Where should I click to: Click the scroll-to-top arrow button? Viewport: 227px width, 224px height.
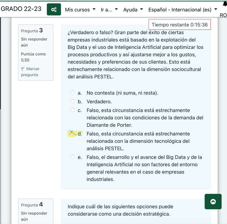point(213,202)
